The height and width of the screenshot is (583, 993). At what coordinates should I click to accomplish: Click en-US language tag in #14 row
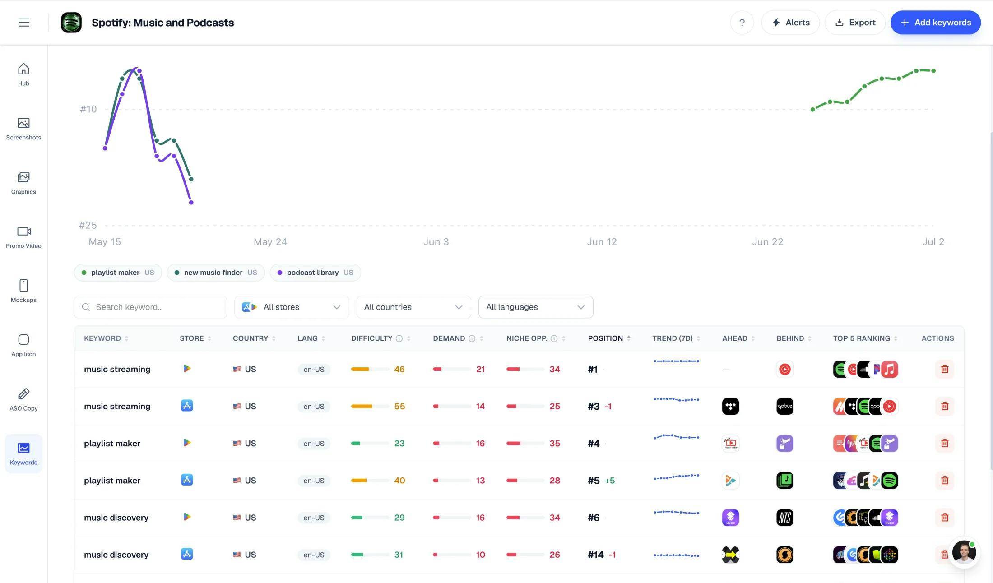(x=314, y=555)
